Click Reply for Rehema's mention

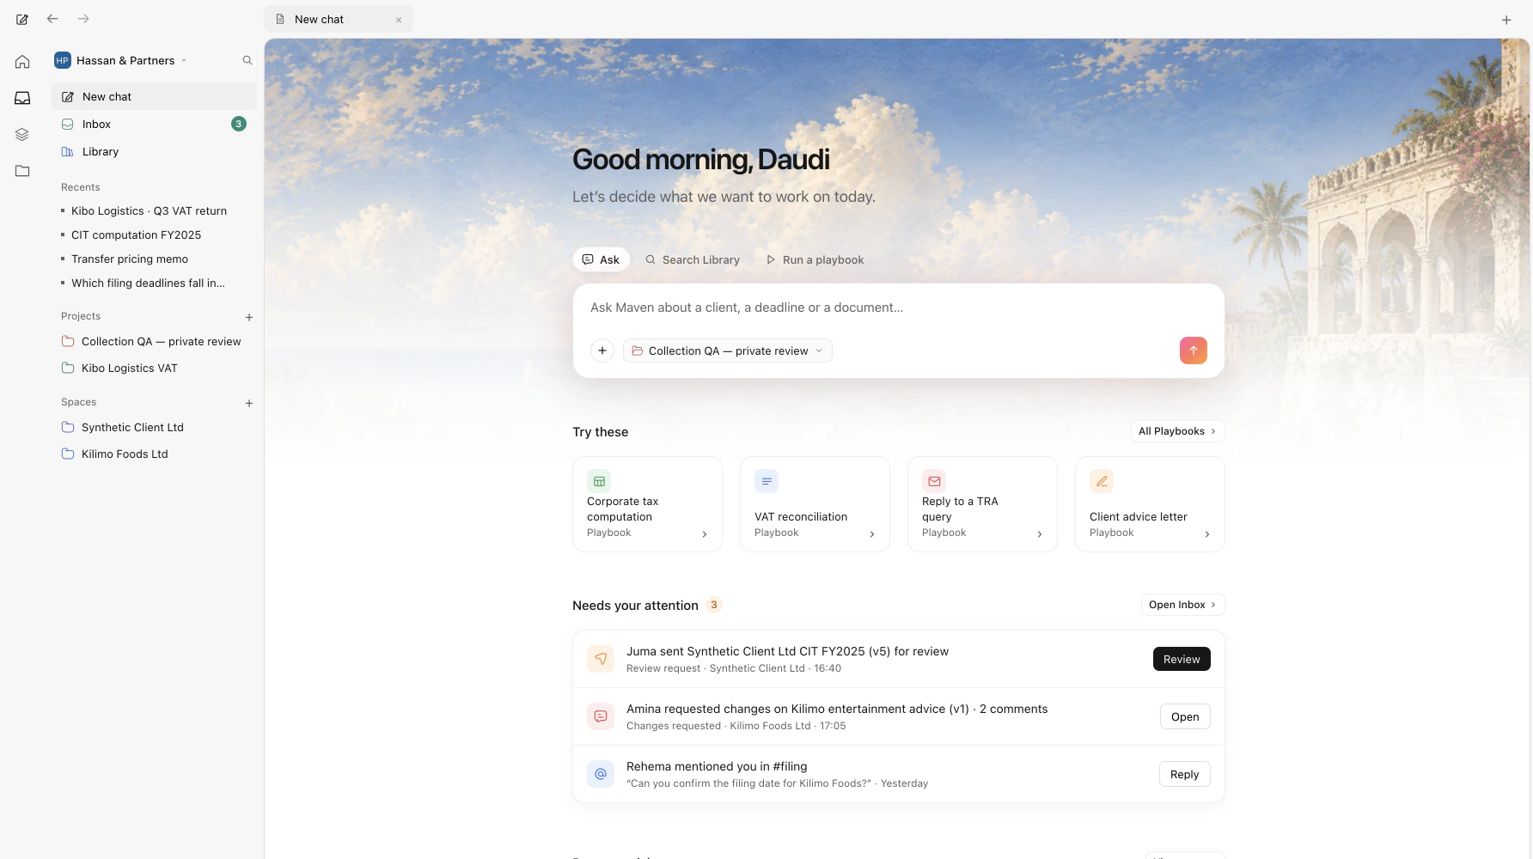pos(1184,774)
